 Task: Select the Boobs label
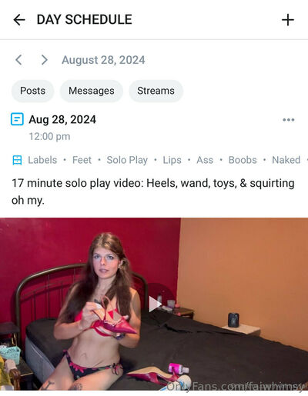tap(243, 160)
